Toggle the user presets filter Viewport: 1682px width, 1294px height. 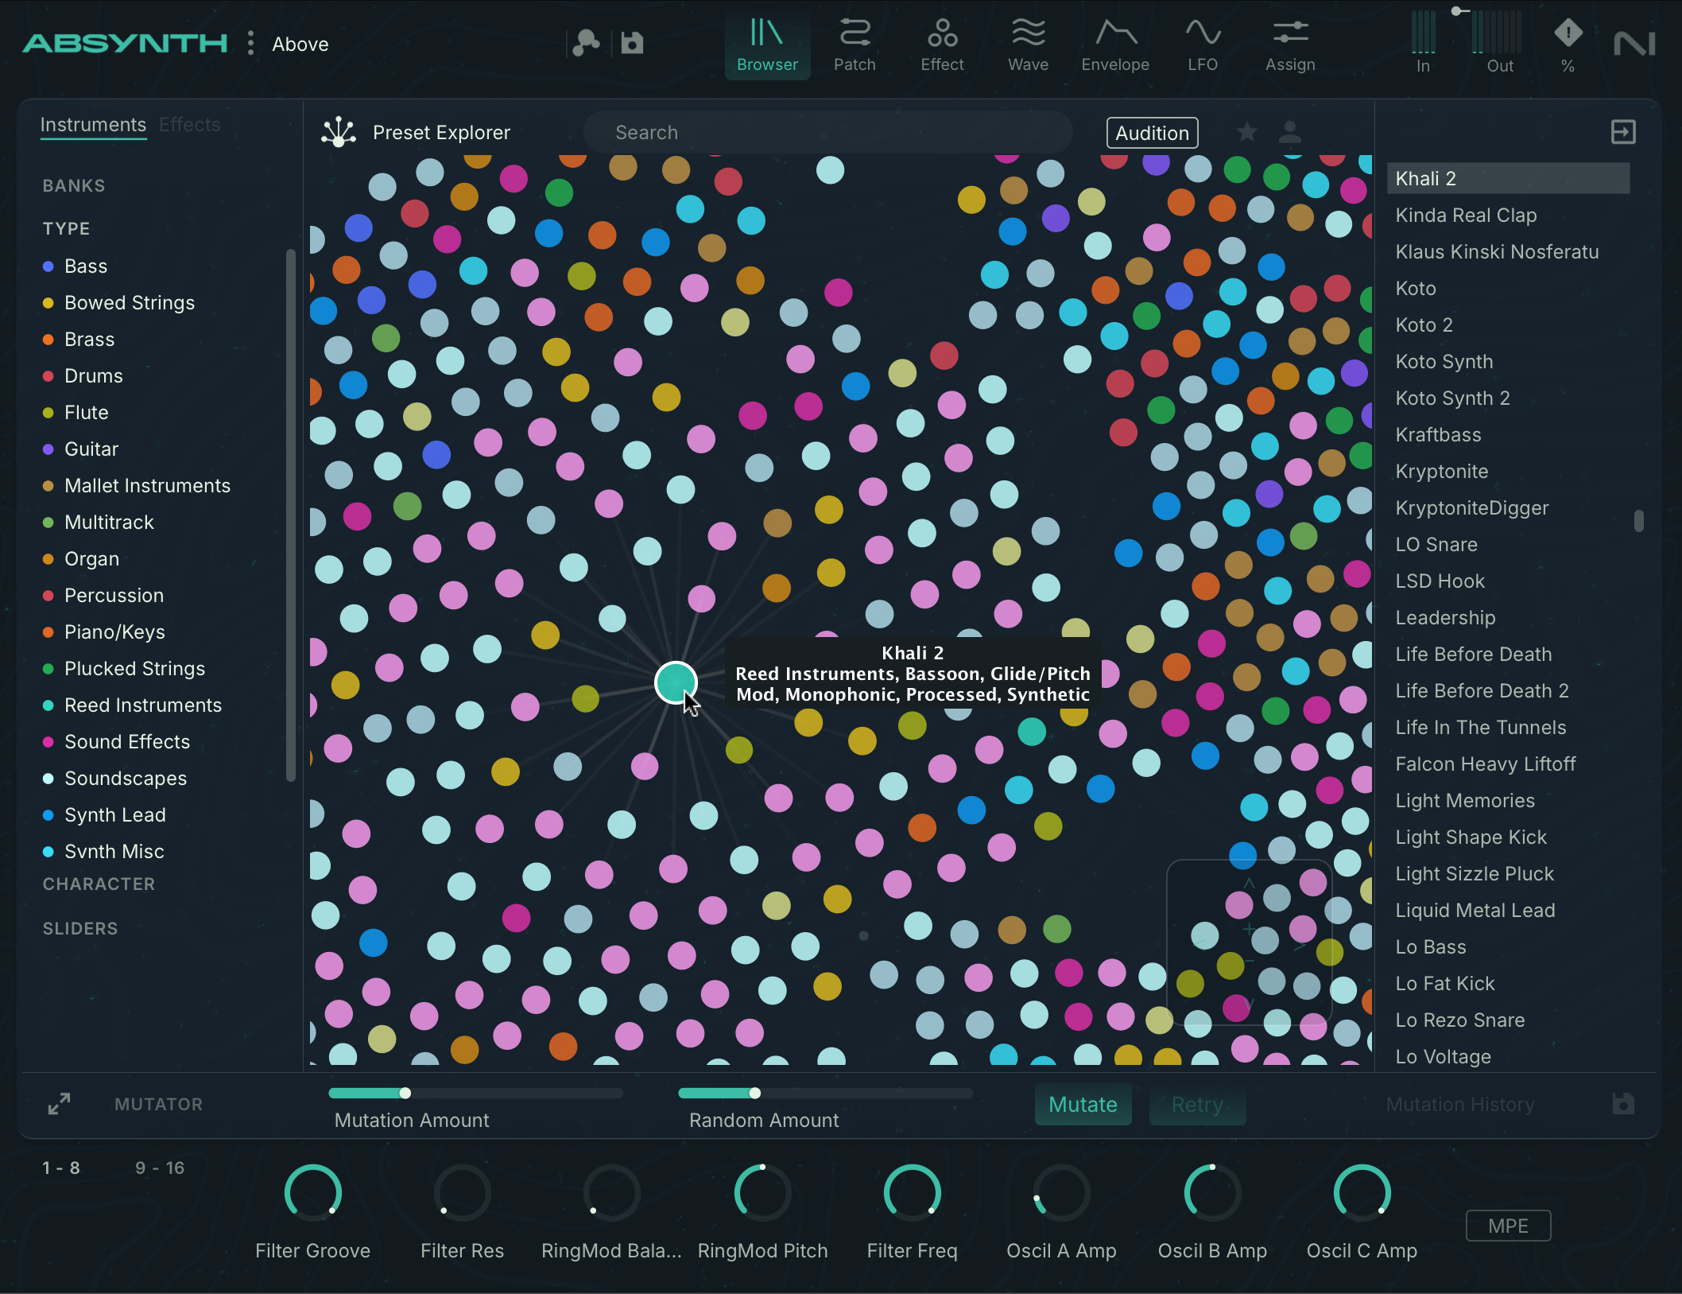pyautogui.click(x=1290, y=132)
